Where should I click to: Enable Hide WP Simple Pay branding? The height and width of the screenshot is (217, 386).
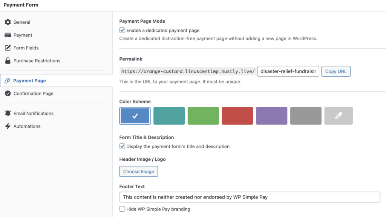click(122, 209)
